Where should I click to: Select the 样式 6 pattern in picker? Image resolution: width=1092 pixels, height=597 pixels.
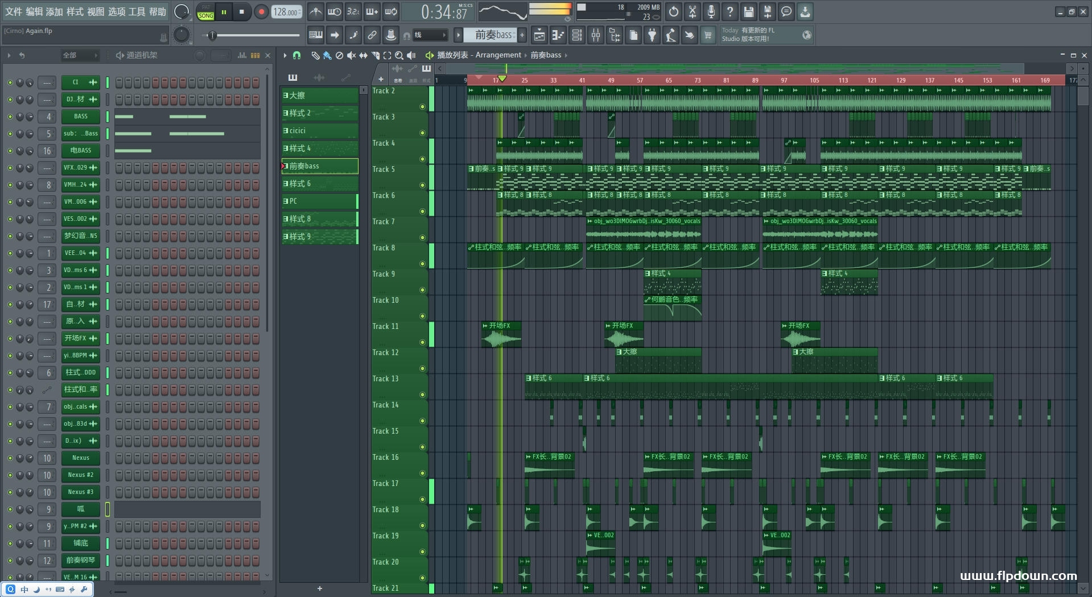(x=320, y=184)
